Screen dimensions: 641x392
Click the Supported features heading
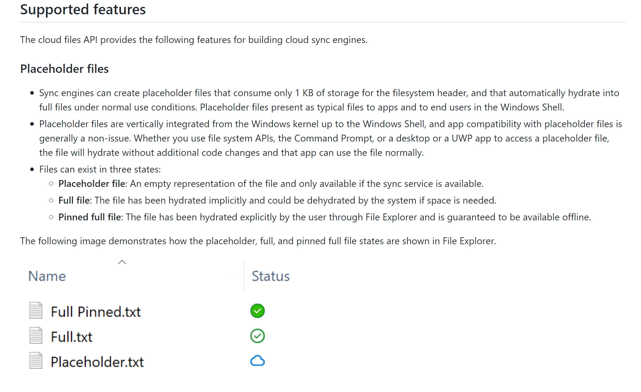(83, 10)
